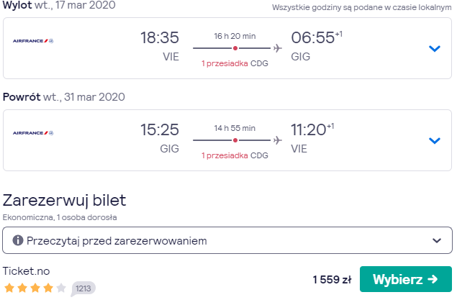Select the 18:35 VIE departure flight card
Image resolution: width=457 pixels, height=305 pixels.
227,48
